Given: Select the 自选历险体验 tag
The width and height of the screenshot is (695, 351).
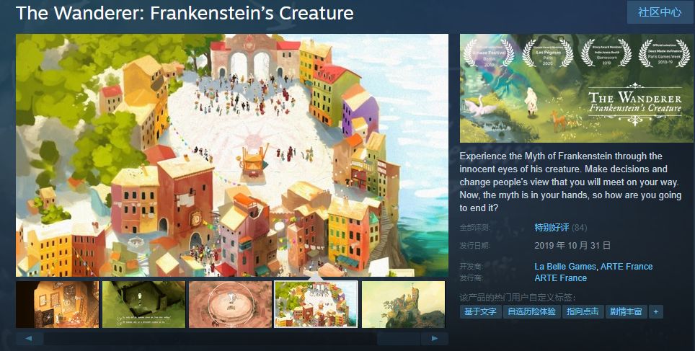Looking at the screenshot, I should pos(531,311).
